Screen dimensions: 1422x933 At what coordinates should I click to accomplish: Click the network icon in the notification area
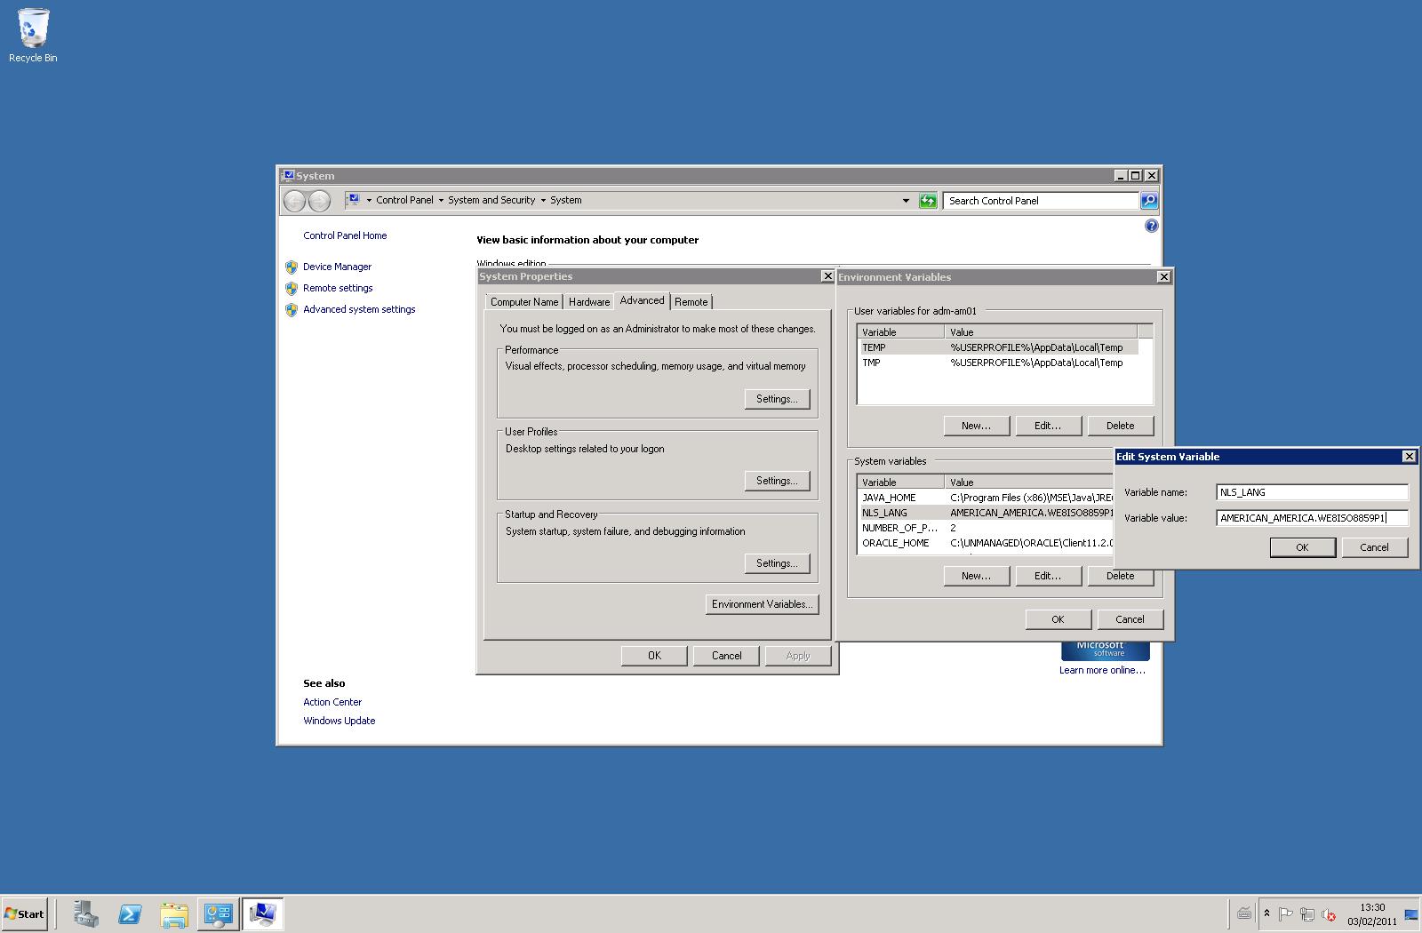(1306, 913)
